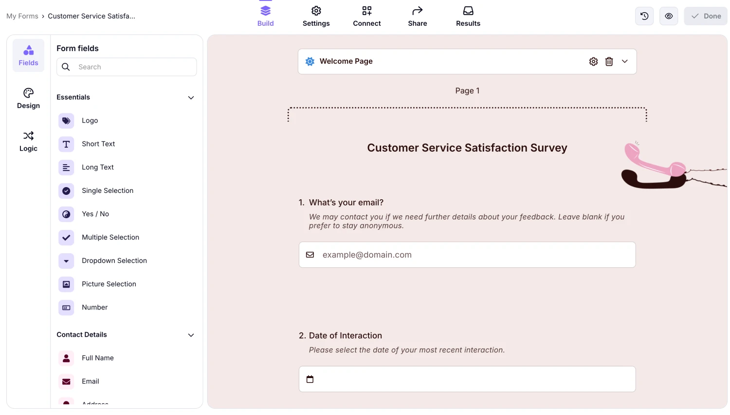The height and width of the screenshot is (415, 730).
Task: Open the version history icon
Action: pyautogui.click(x=644, y=16)
